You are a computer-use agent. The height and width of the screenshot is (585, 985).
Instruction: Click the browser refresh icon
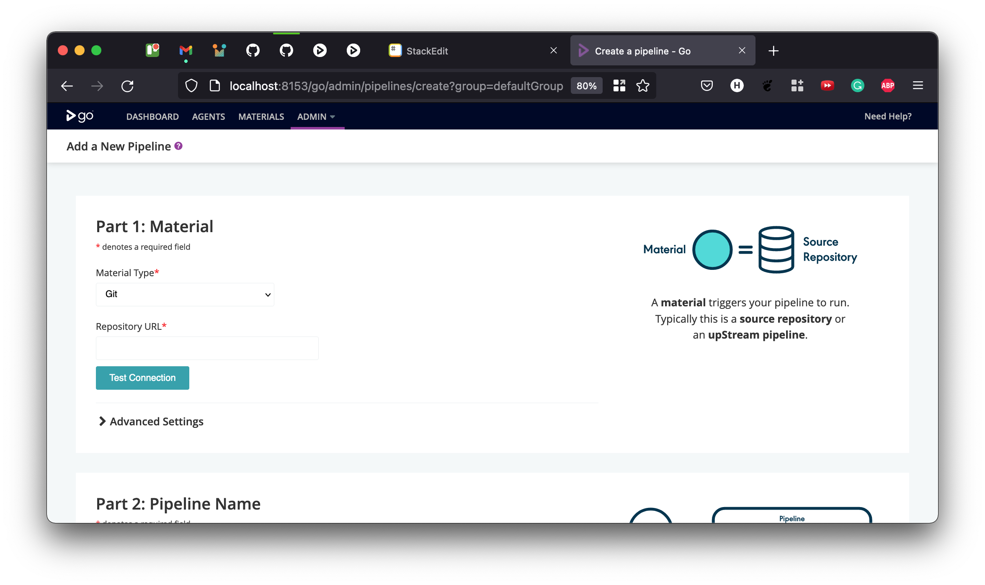[x=128, y=85]
